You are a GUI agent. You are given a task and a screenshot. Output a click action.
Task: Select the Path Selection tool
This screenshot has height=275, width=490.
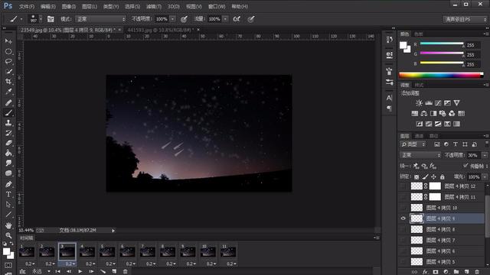8,205
